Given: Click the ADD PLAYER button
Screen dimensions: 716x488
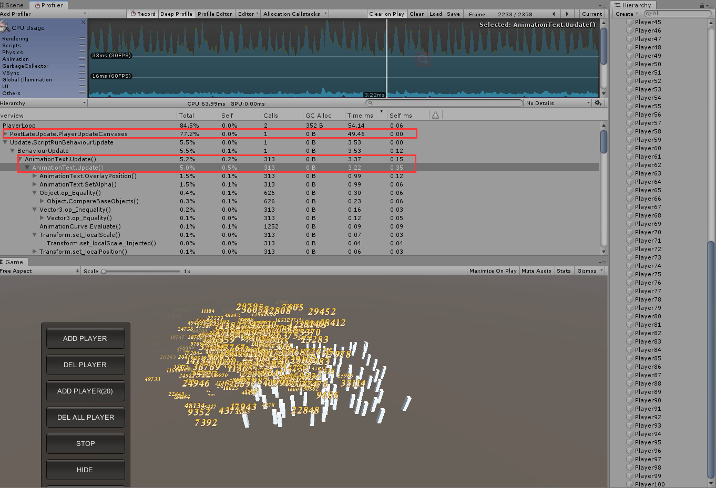Looking at the screenshot, I should point(85,338).
